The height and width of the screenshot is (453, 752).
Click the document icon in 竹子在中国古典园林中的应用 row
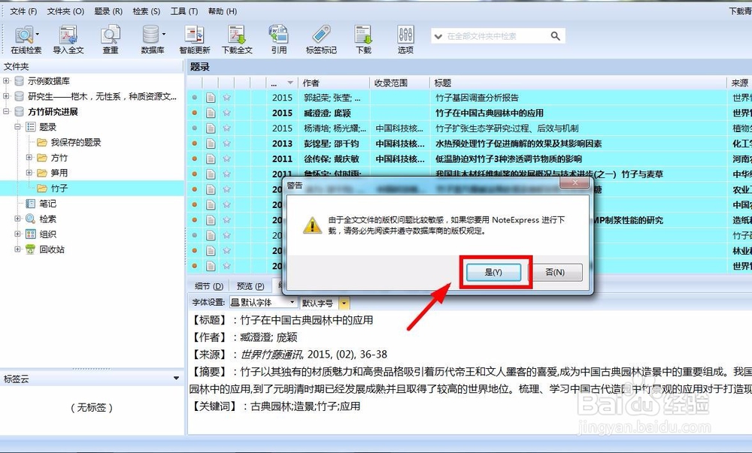coord(211,113)
